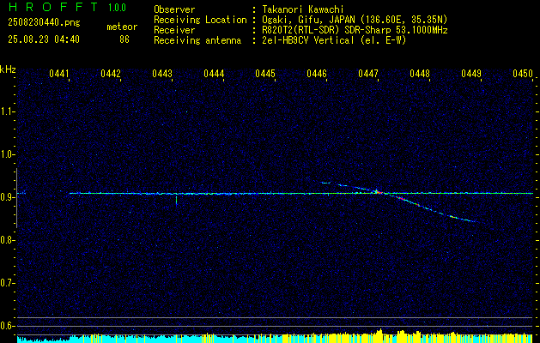The height and width of the screenshot is (343, 540).
Task: Click the bright red crossing point of echo
Action: 379,193
